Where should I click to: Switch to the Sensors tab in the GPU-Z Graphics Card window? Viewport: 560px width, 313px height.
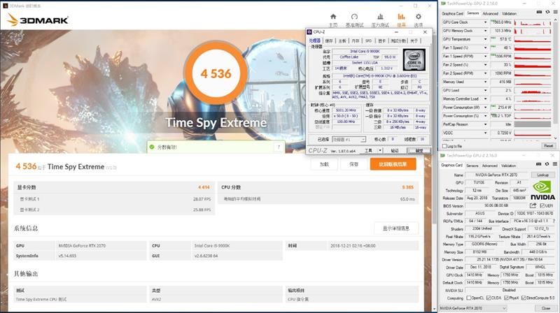point(472,166)
